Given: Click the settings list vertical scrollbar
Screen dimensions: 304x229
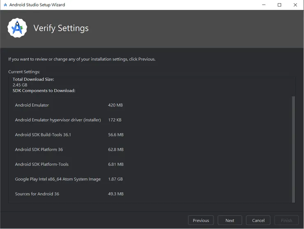Looking at the screenshot, I should point(293,149).
